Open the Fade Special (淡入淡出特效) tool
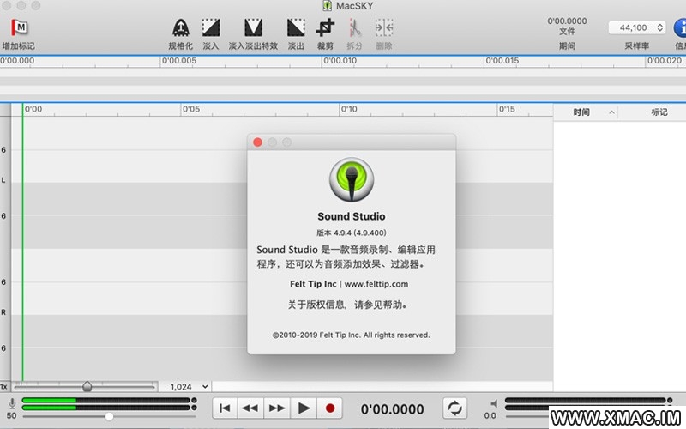Viewport: 686px width, 429px height. pos(253,28)
